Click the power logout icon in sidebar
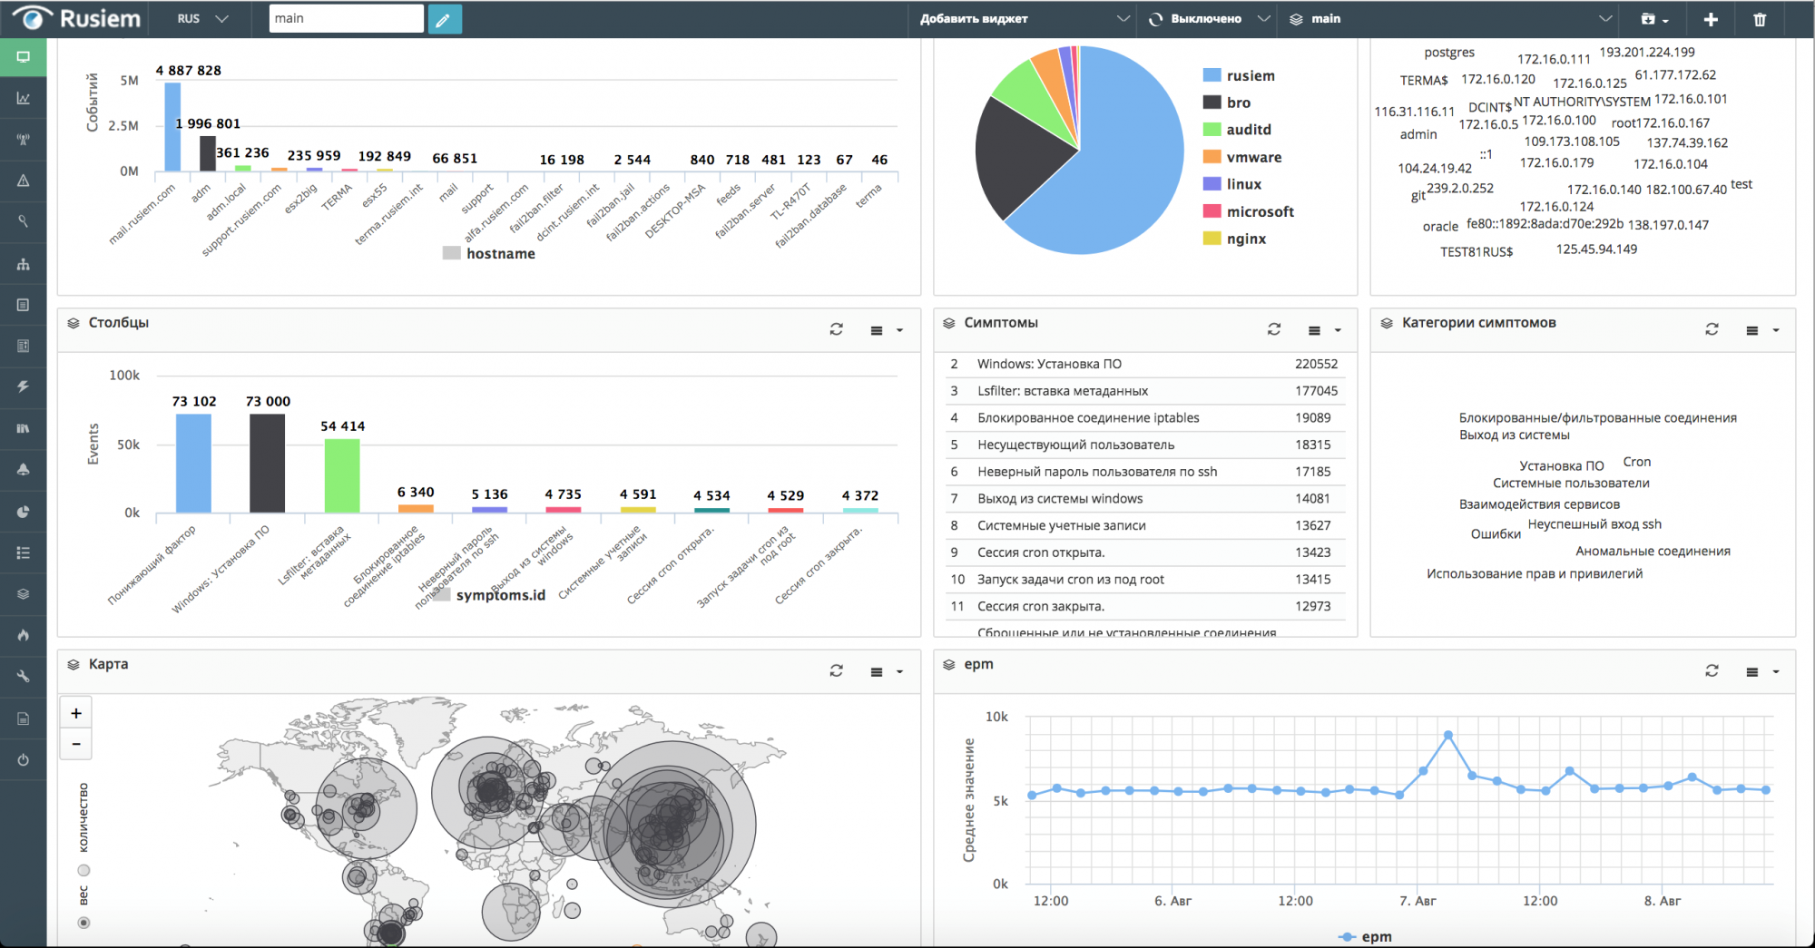1815x948 pixels. point(24,760)
